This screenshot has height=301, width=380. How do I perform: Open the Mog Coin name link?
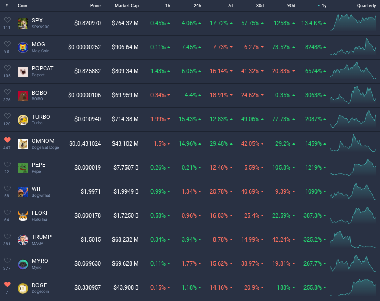click(x=41, y=51)
